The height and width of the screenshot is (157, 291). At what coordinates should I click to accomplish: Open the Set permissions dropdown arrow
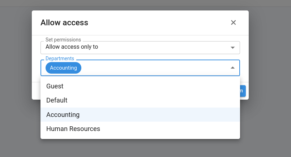coord(232,47)
